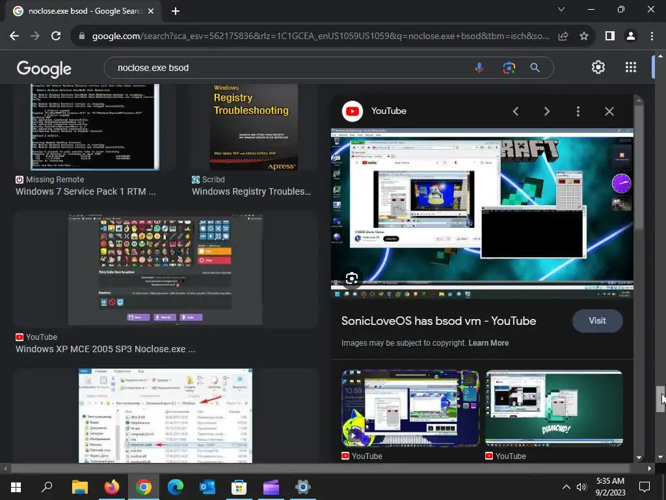Close the noclose.exe bsod tab
Image resolution: width=666 pixels, height=500 pixels.
click(150, 11)
